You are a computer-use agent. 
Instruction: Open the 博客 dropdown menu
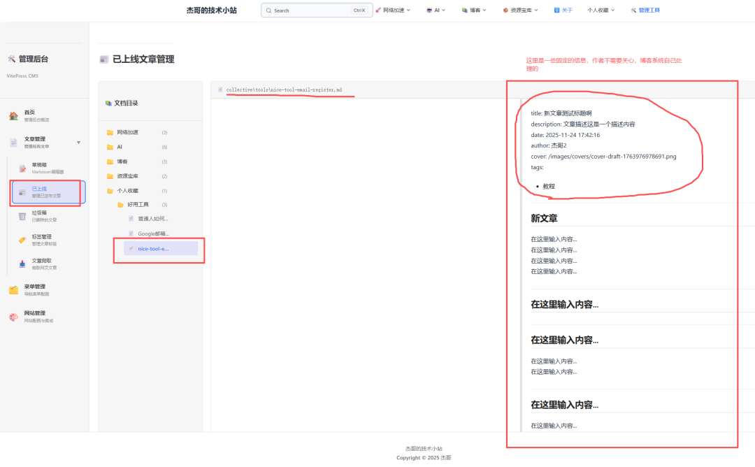(473, 10)
